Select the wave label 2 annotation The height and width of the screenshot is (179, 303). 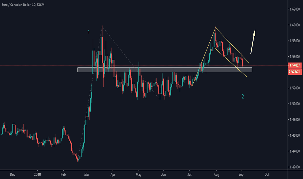pos(243,96)
